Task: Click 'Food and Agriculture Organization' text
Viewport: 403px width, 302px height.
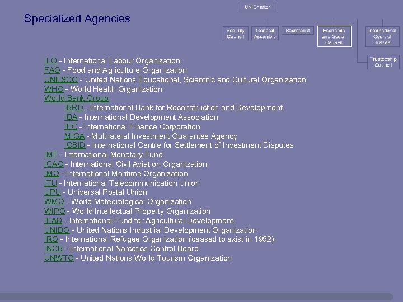Action: coord(127,70)
